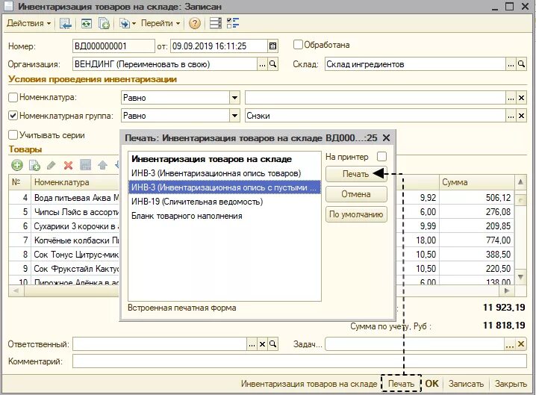This screenshot has height=395, width=536.
Task: Click the 'create based on' icon in the toolbar
Action: coord(125,23)
